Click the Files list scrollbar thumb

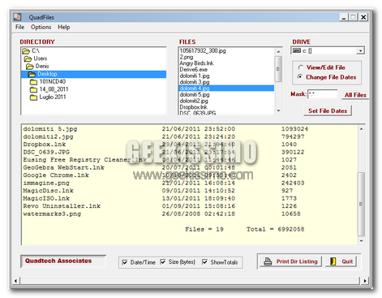tap(278, 69)
